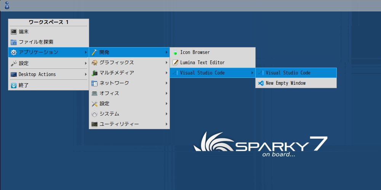Viewport: 381px width, 190px height.
Task: Expand the Desktop Actions submenu arrow
Action: click(x=85, y=74)
